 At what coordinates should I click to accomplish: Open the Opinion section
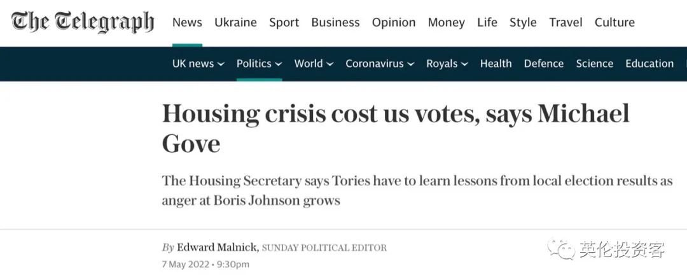[x=394, y=23]
